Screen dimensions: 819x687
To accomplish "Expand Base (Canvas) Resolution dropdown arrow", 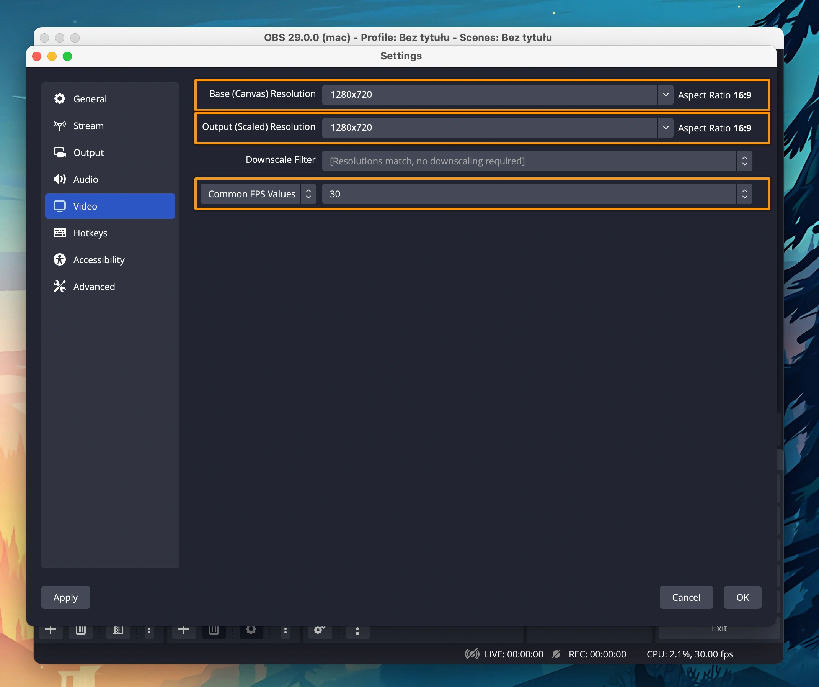I will (665, 95).
